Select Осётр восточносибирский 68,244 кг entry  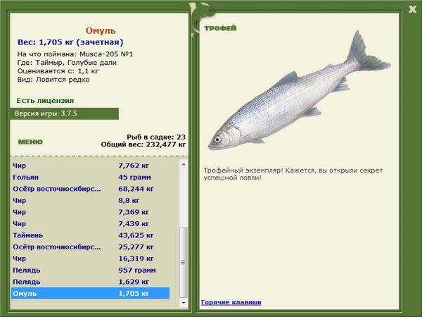coord(91,189)
